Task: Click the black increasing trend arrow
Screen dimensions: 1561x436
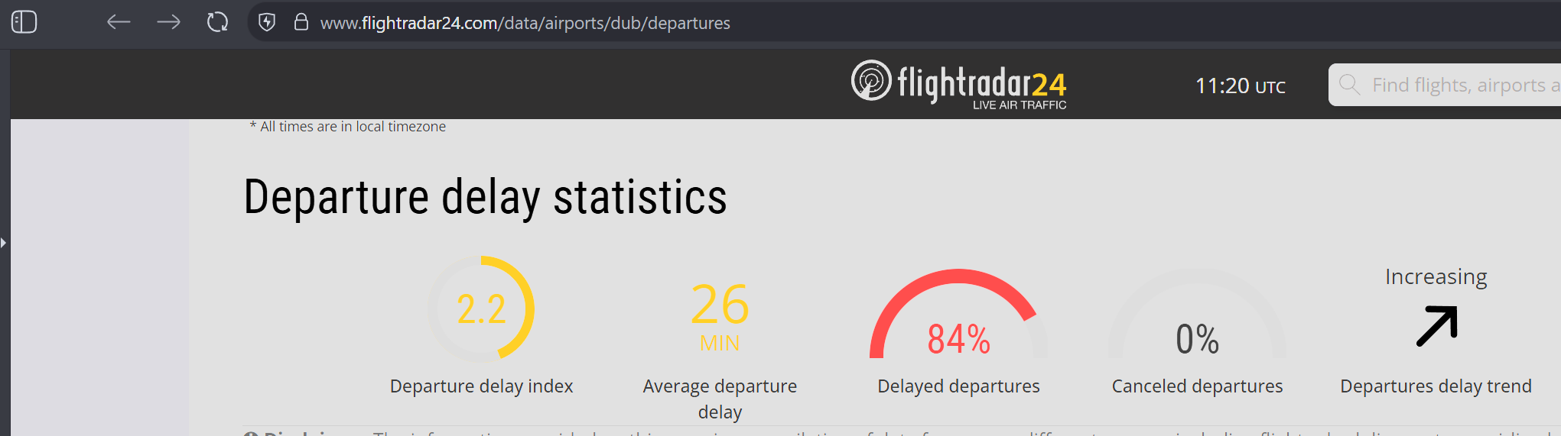Action: 1436,326
